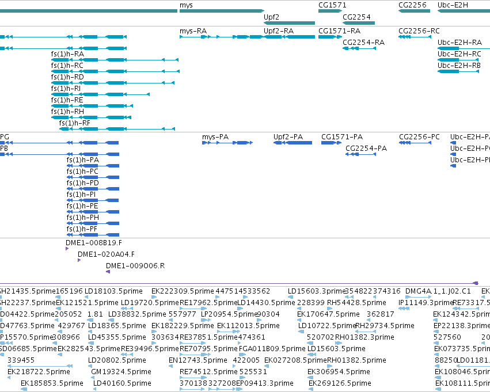490x392 pixels.
Task: Click the CG2254 gene label
Action: [x=356, y=17]
